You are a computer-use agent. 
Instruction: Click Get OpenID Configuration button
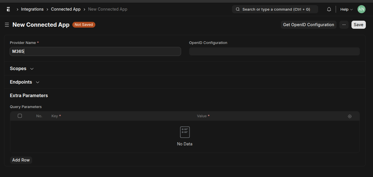pos(308,25)
